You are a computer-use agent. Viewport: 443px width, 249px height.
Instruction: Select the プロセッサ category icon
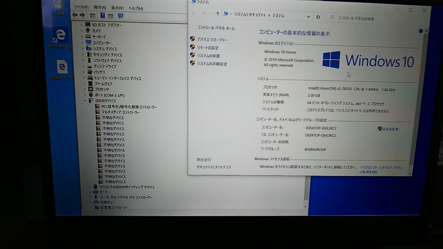pos(90,89)
